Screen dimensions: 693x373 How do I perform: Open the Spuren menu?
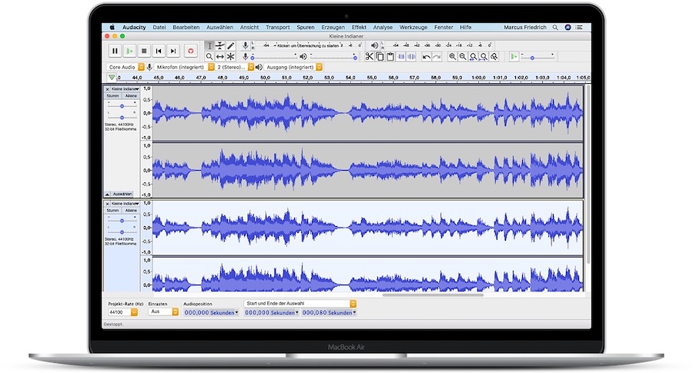(306, 28)
